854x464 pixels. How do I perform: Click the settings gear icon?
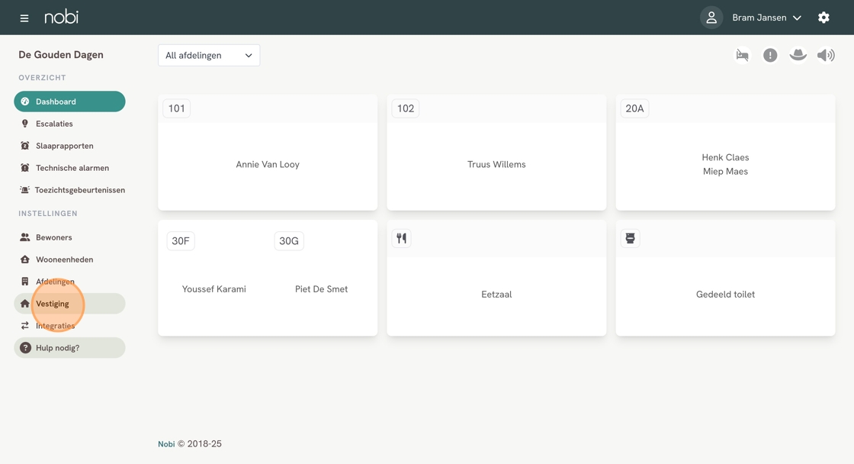tap(823, 18)
